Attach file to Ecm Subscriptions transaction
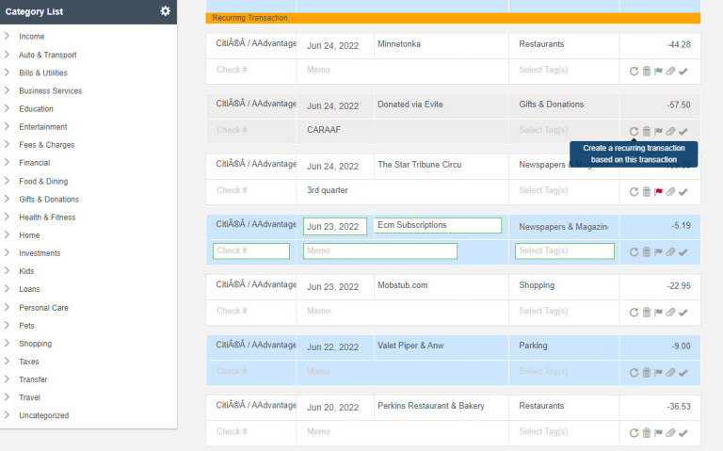 [x=671, y=252]
